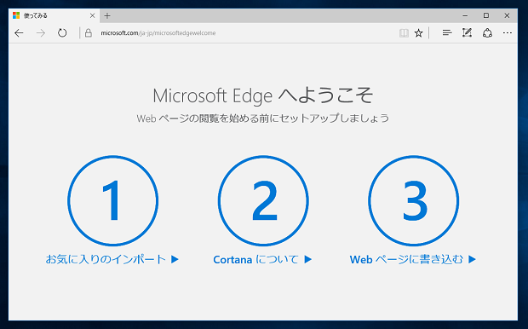
Task: Open the Share icon
Action: (x=487, y=33)
